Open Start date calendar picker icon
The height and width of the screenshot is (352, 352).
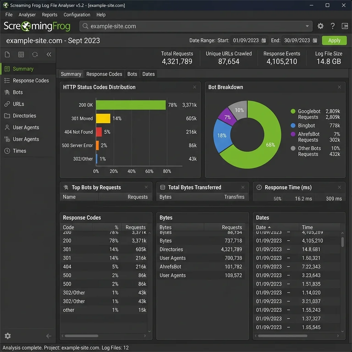(264, 41)
